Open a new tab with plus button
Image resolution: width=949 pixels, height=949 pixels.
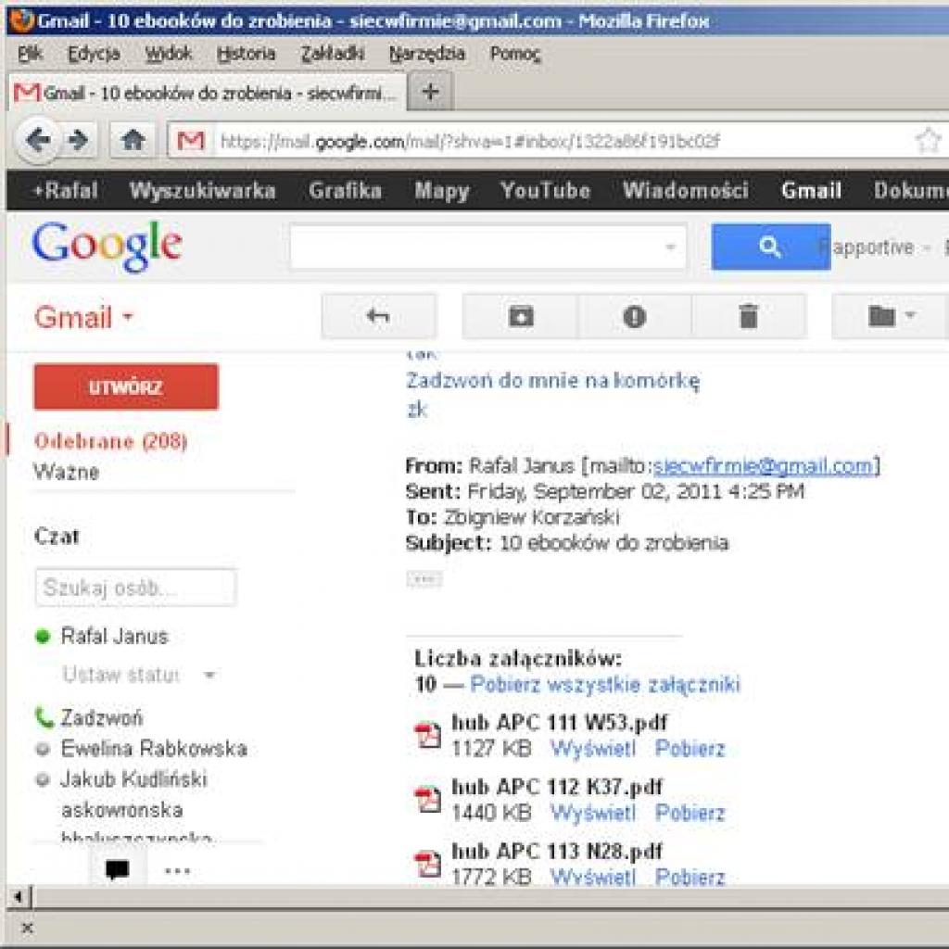pyautogui.click(x=430, y=92)
